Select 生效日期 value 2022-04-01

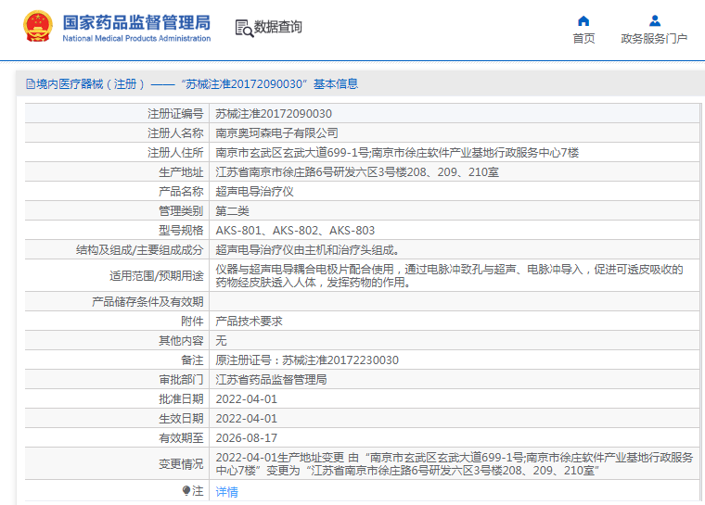[247, 418]
